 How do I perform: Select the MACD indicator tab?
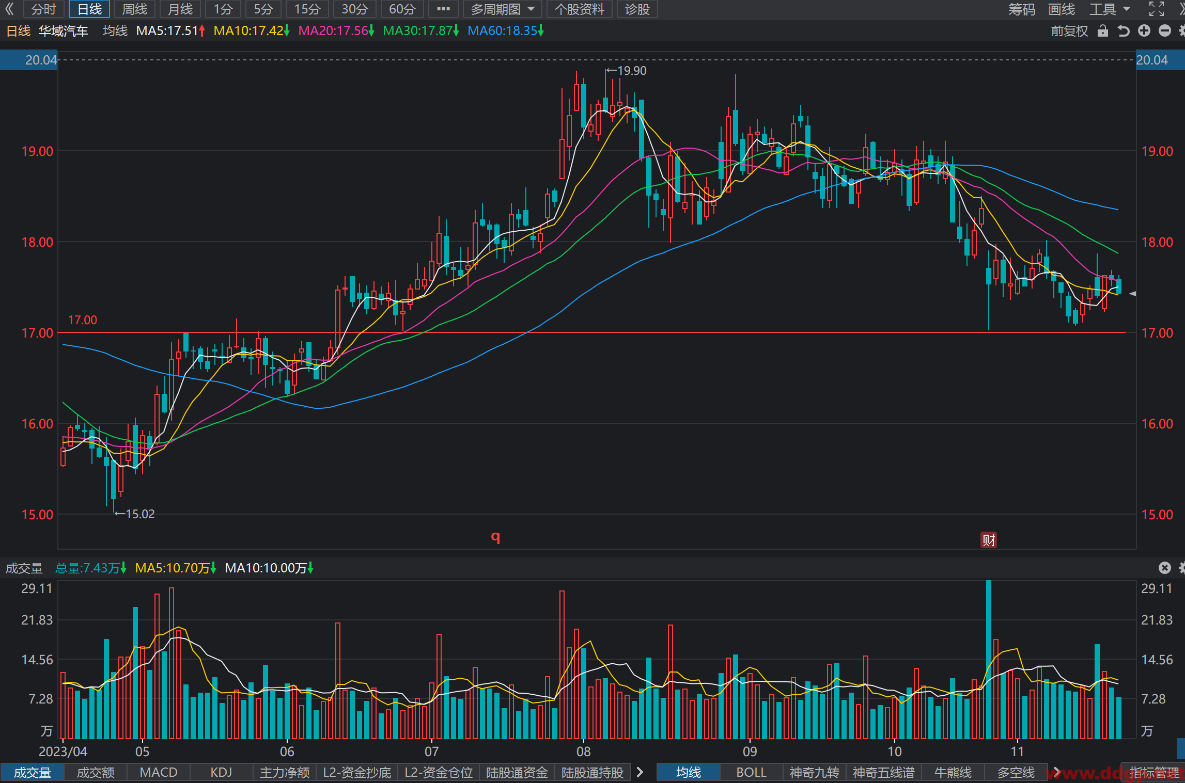click(159, 772)
